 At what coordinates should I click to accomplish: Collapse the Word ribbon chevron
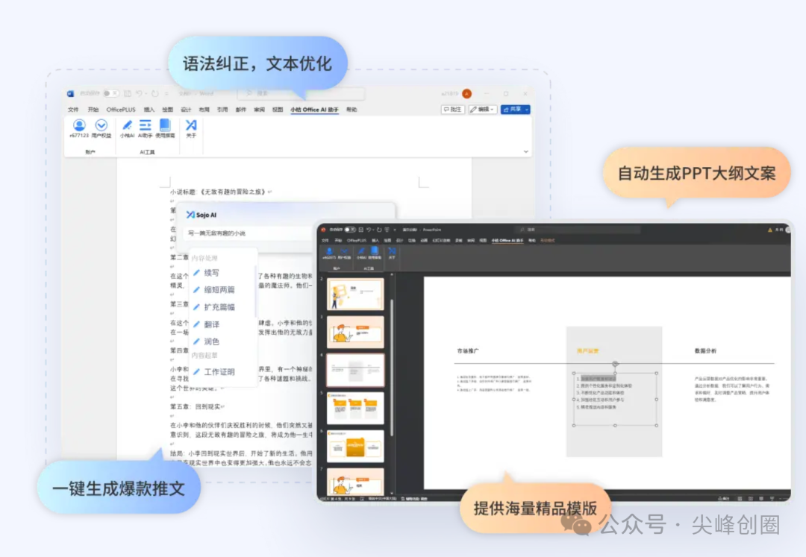tap(525, 151)
